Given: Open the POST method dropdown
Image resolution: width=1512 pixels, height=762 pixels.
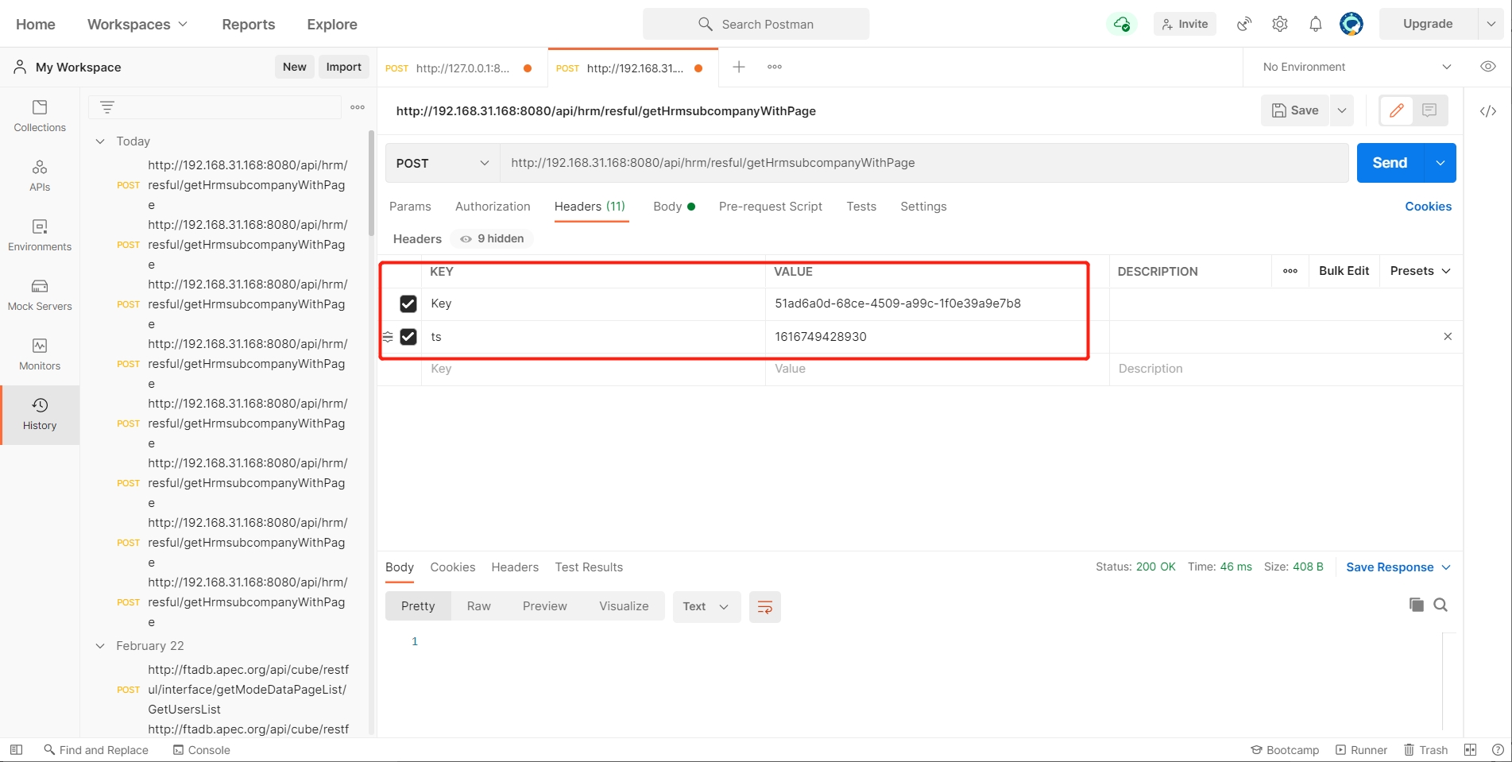Looking at the screenshot, I should pyautogui.click(x=443, y=163).
